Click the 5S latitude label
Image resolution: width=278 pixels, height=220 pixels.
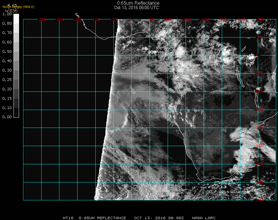tap(260, 73)
